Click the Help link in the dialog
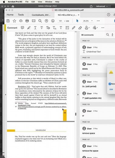115x158 pixels. click(x=111, y=89)
